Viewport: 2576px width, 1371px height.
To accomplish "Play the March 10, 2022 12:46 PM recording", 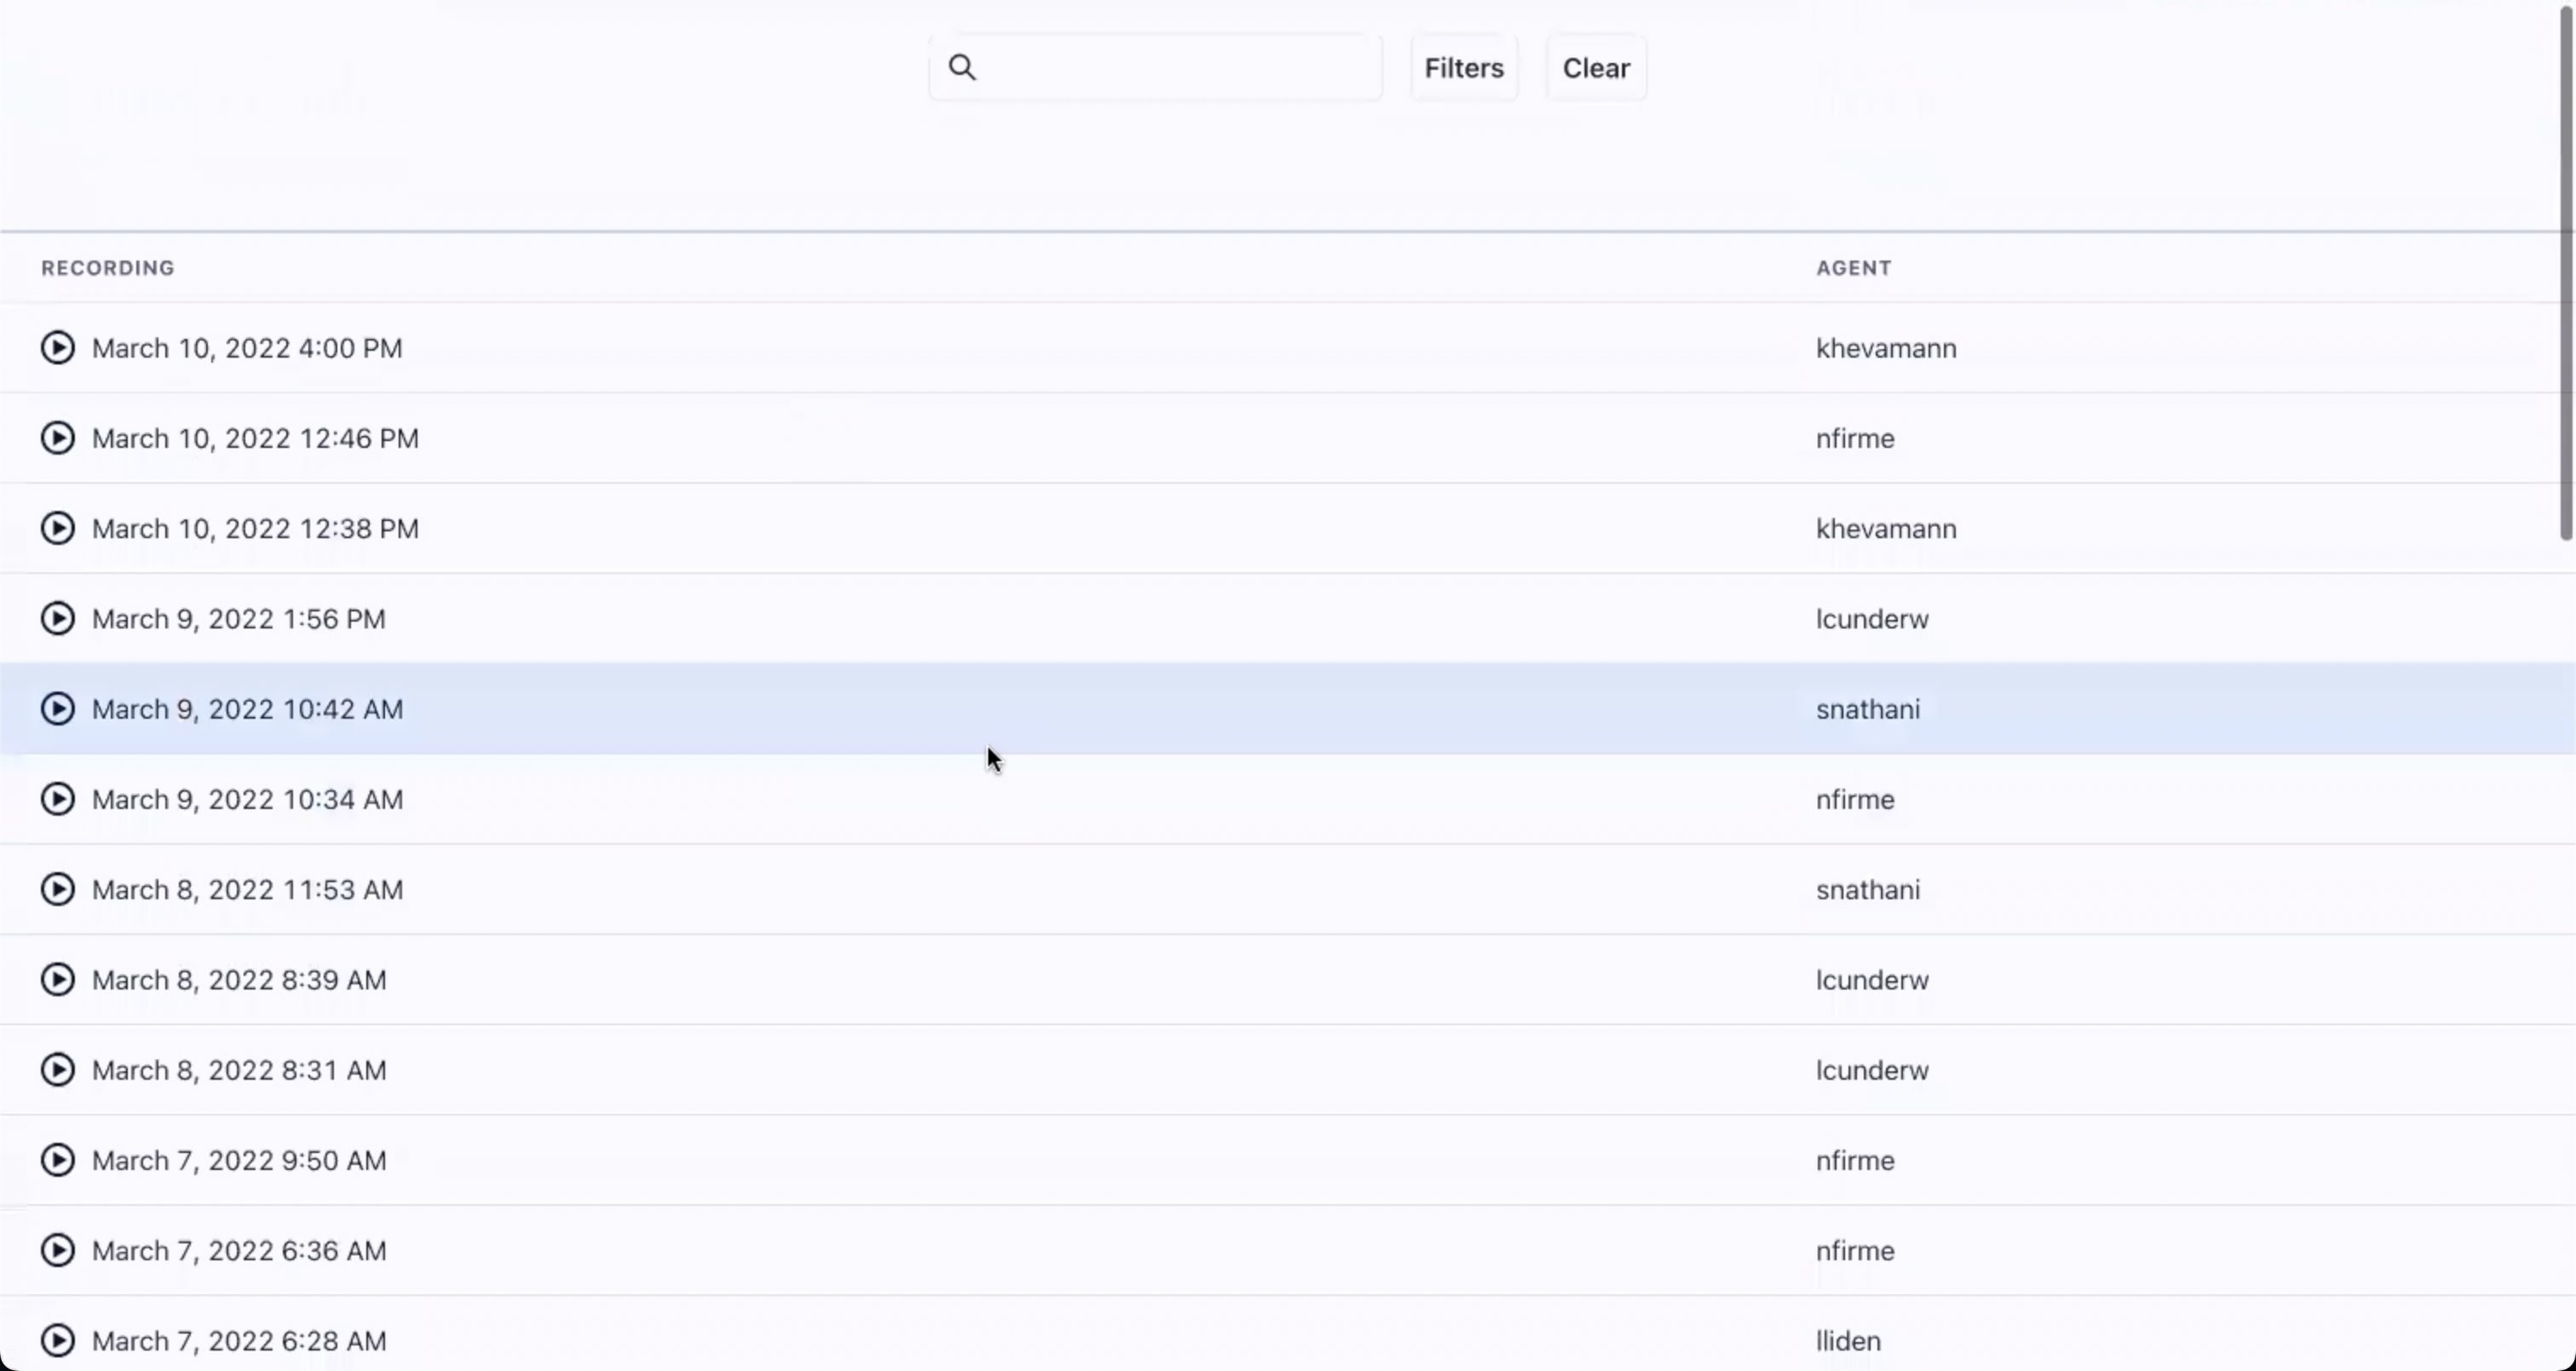I will [58, 438].
